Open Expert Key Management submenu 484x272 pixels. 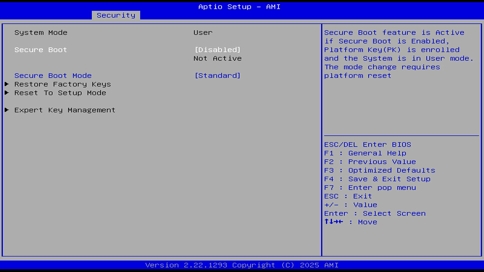pos(65,110)
